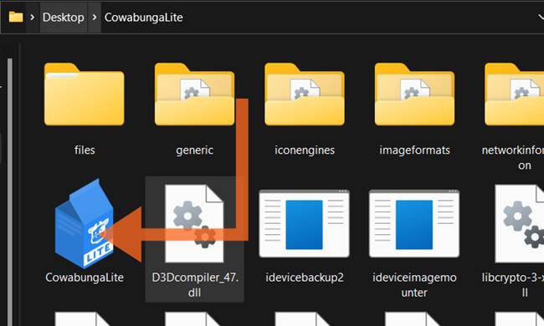Click the 'D3Dcompiler_47.dll' file name label
Screen dimensions: 544x326
pyautogui.click(x=195, y=285)
